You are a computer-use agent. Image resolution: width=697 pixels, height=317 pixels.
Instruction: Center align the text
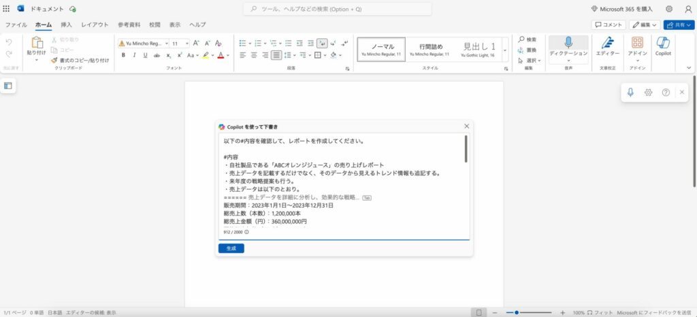click(254, 55)
